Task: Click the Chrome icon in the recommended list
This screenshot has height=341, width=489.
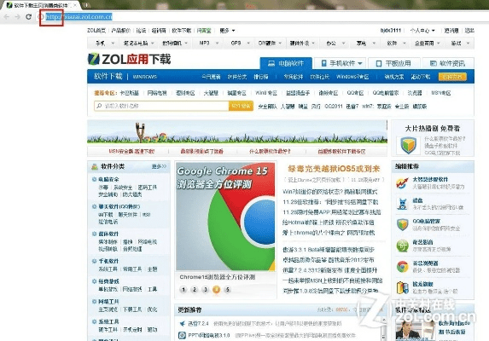Action: 402,267
